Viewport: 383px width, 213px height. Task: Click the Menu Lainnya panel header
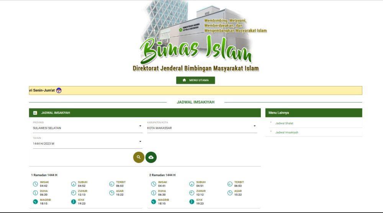[x=314, y=113]
